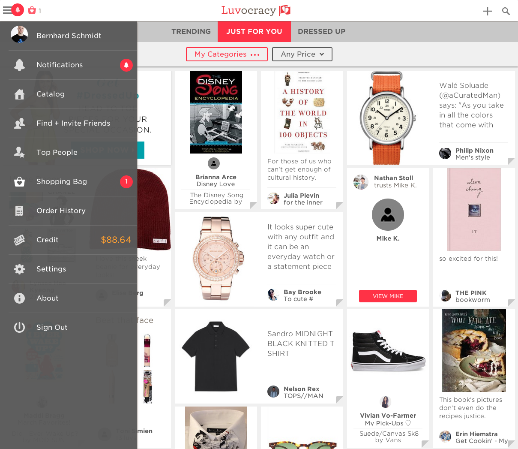Open Bernhard Schmidt profile avatar
Image resolution: width=518 pixels, height=449 pixels.
tap(19, 34)
